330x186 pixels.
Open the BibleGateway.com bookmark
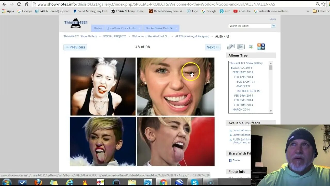166,11
